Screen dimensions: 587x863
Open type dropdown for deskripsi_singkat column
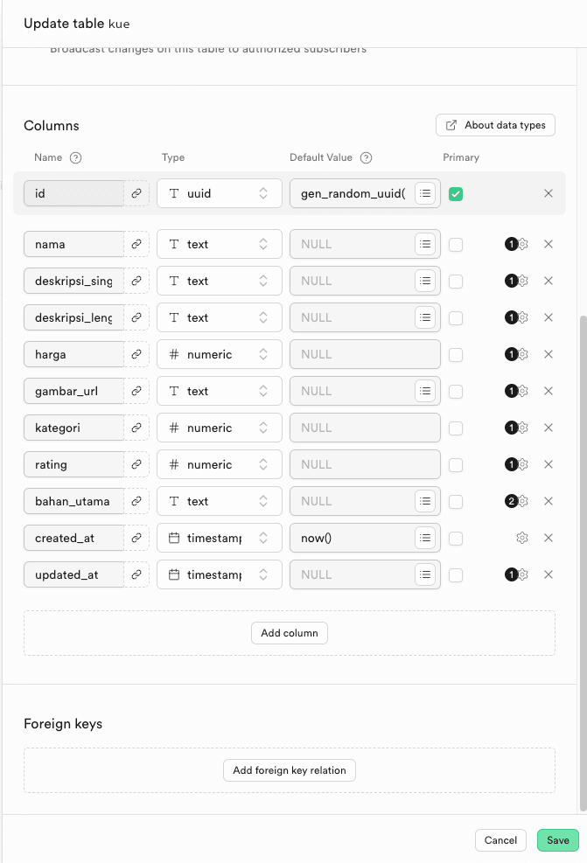coord(220,281)
